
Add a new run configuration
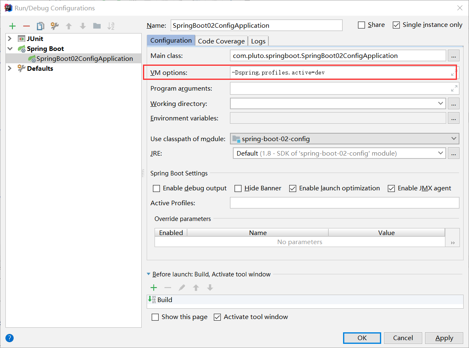click(12, 26)
